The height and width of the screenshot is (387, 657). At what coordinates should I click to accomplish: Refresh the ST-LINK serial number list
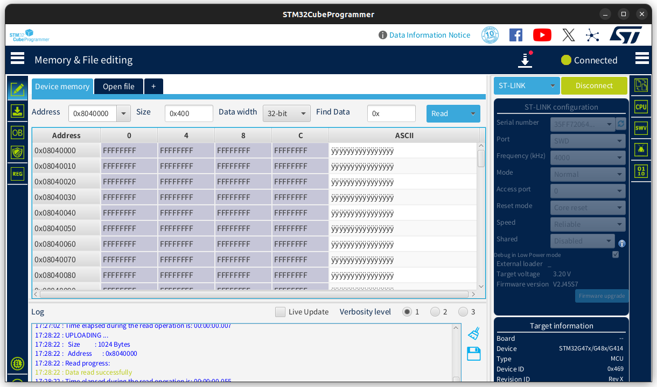pyautogui.click(x=621, y=124)
